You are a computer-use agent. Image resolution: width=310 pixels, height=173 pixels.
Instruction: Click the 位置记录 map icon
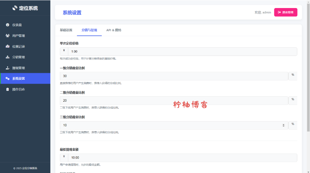(x=7, y=47)
